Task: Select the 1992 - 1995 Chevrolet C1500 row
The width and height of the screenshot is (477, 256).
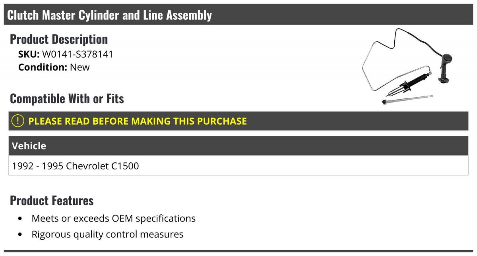Action: pyautogui.click(x=238, y=166)
